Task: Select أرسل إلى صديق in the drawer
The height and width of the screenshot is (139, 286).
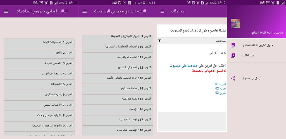Action: (x=252, y=78)
